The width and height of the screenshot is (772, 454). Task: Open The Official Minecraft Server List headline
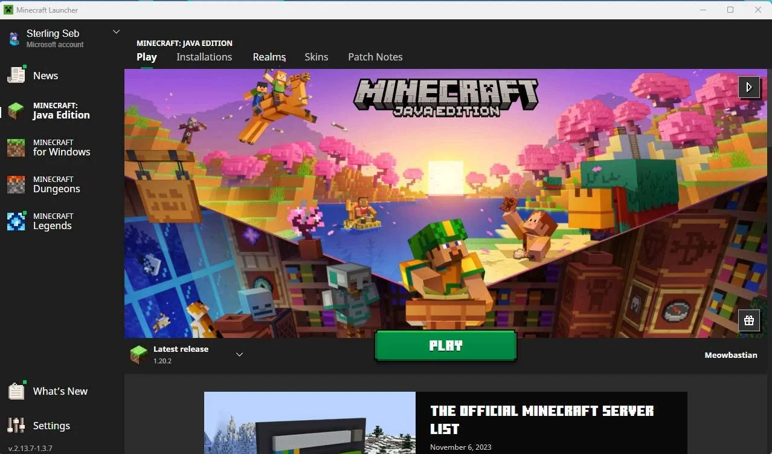pyautogui.click(x=542, y=420)
